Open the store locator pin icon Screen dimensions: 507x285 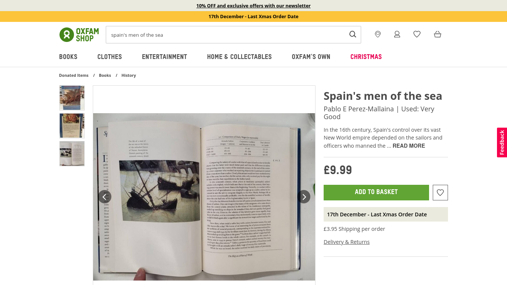tap(378, 34)
